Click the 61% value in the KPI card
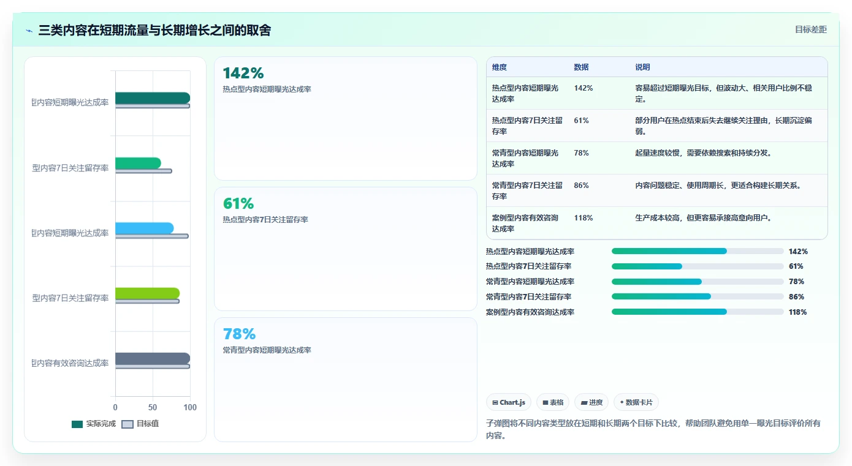The height and width of the screenshot is (466, 852). pyautogui.click(x=238, y=204)
